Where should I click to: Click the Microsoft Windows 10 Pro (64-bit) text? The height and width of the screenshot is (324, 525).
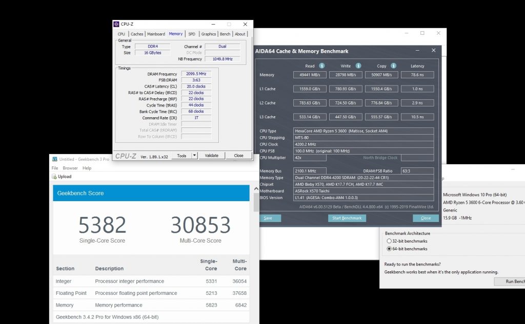coord(475,195)
